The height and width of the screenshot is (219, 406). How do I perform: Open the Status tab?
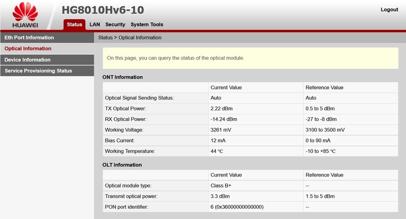click(x=74, y=24)
